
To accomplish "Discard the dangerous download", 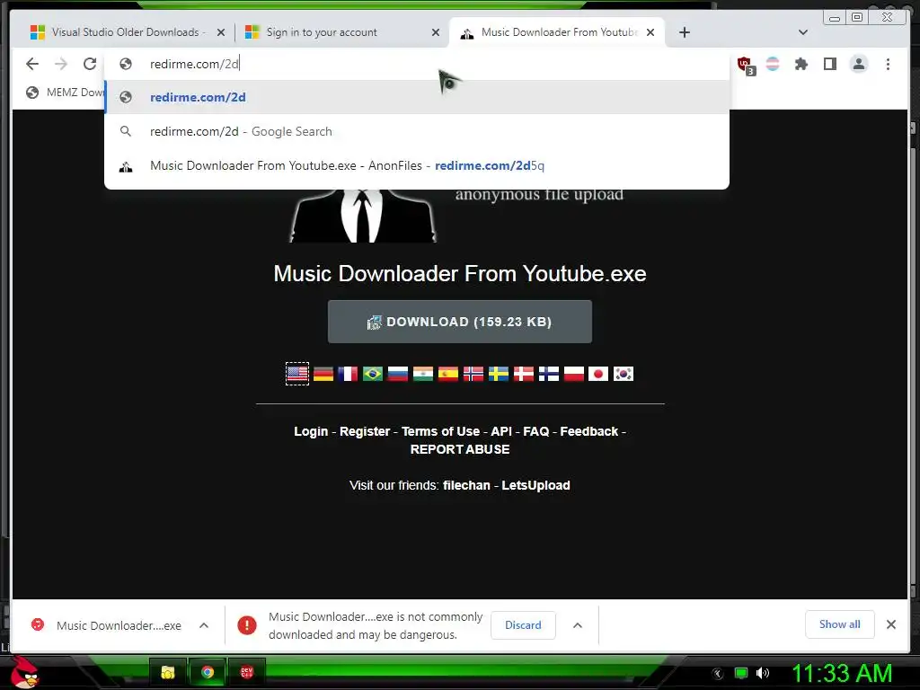I will pos(523,625).
